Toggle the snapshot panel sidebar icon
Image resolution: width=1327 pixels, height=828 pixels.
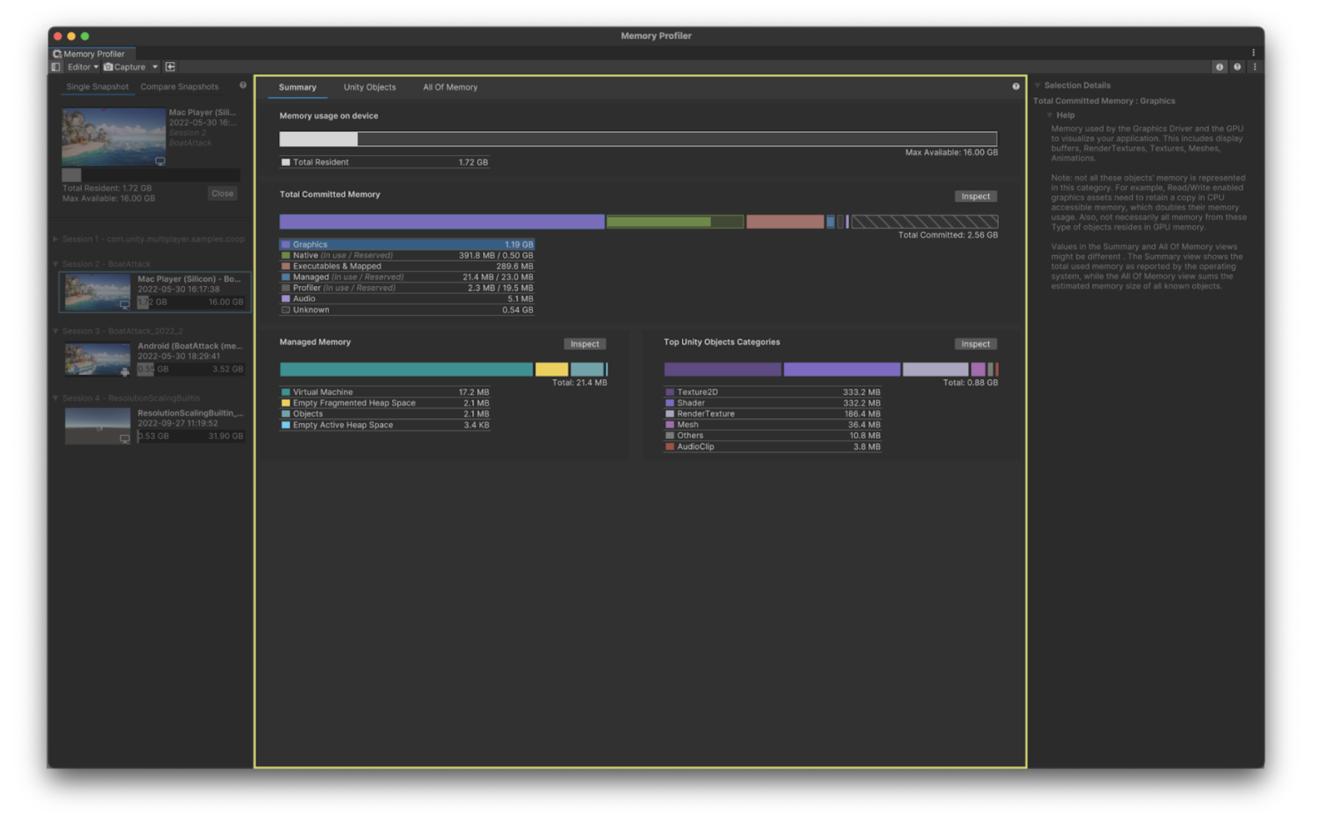click(x=56, y=68)
